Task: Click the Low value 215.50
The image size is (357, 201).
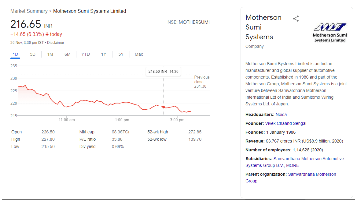Action: [x=48, y=146]
